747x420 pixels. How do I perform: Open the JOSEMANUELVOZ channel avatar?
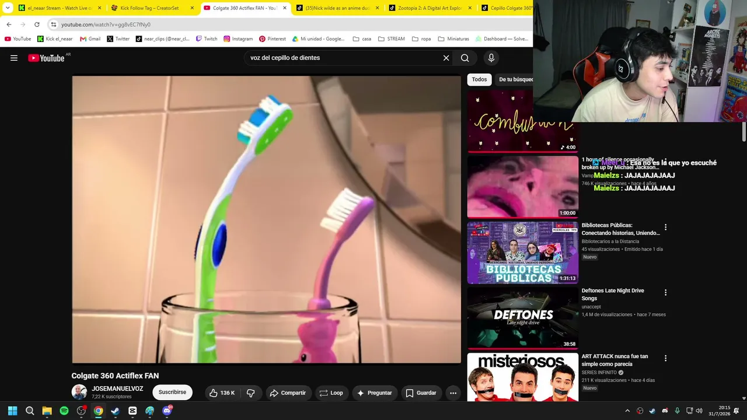[x=79, y=393]
